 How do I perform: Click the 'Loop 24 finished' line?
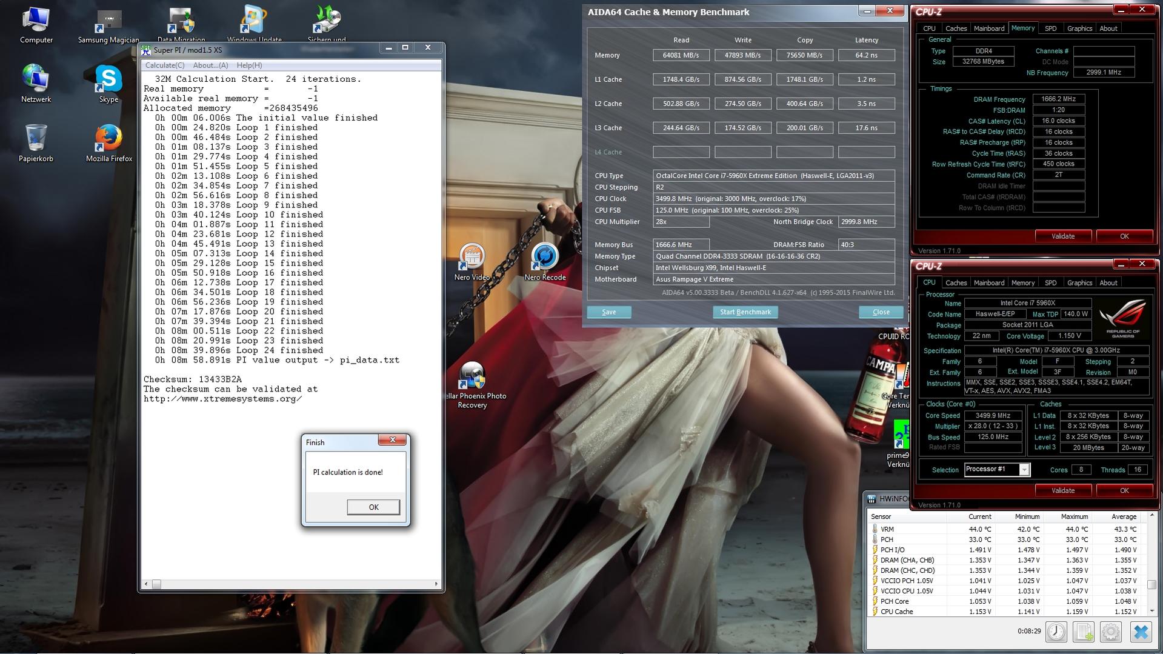pyautogui.click(x=239, y=350)
